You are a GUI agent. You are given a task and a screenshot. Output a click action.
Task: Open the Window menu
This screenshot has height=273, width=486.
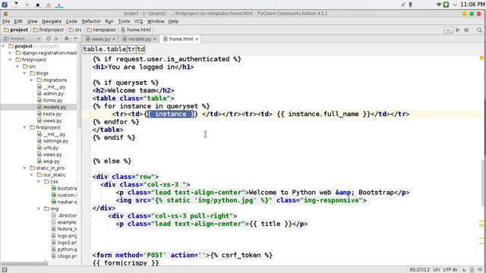(x=156, y=21)
